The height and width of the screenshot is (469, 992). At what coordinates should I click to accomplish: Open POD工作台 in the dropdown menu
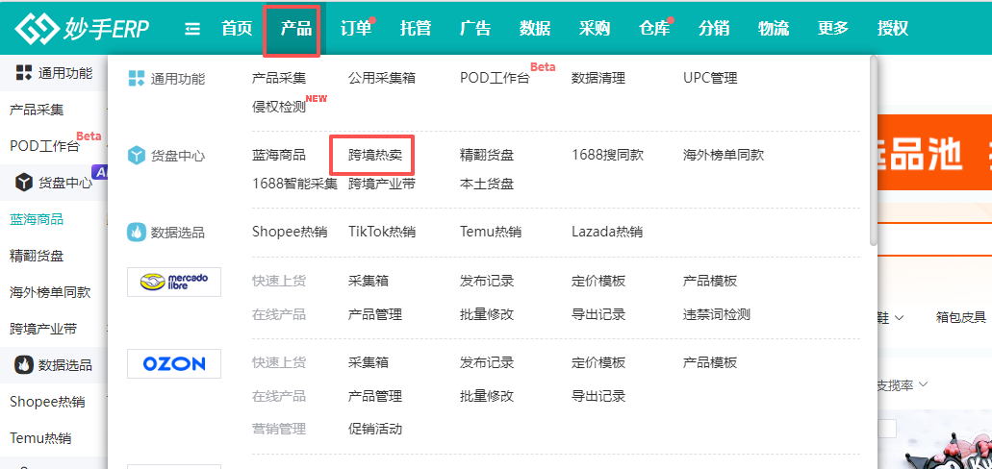click(495, 79)
